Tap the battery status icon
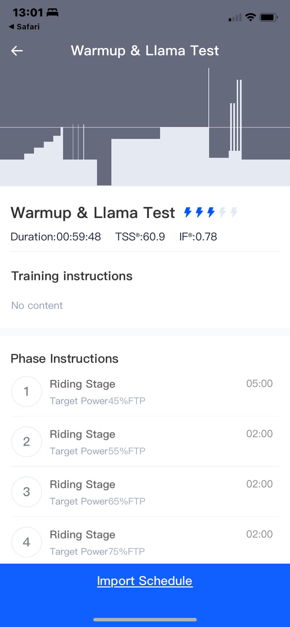 (269, 17)
